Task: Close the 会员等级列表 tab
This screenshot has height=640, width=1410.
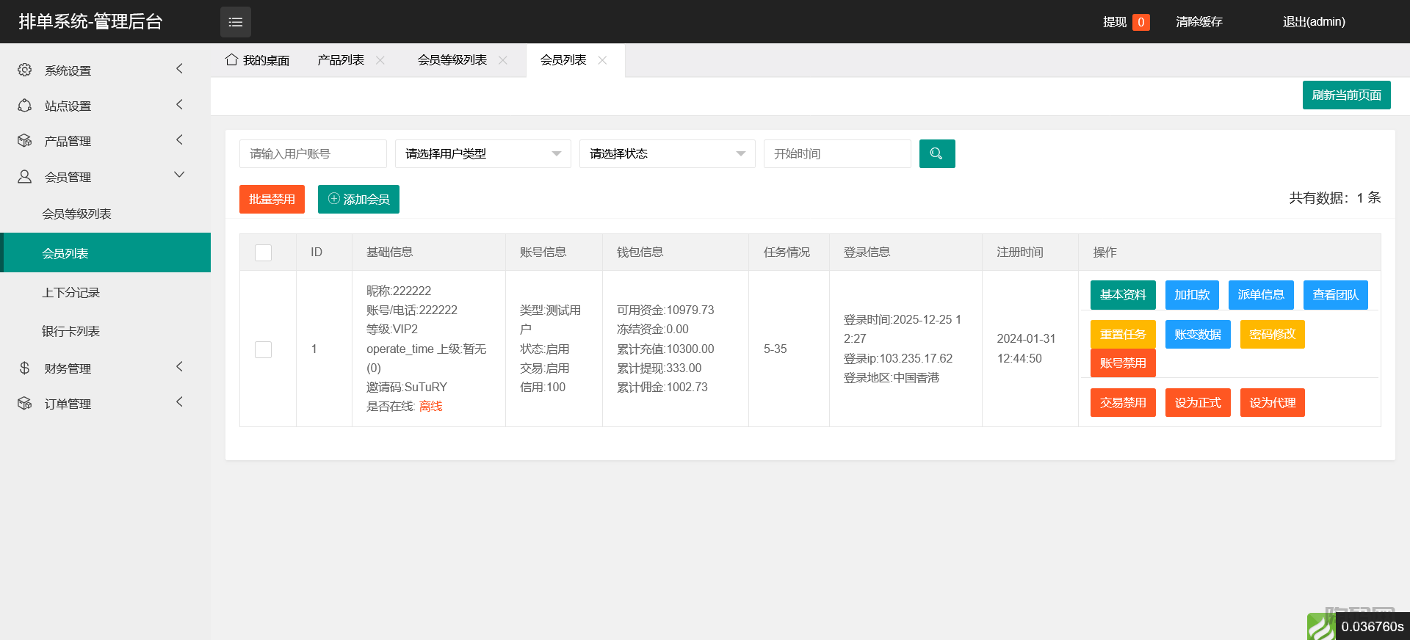Action: click(x=503, y=60)
